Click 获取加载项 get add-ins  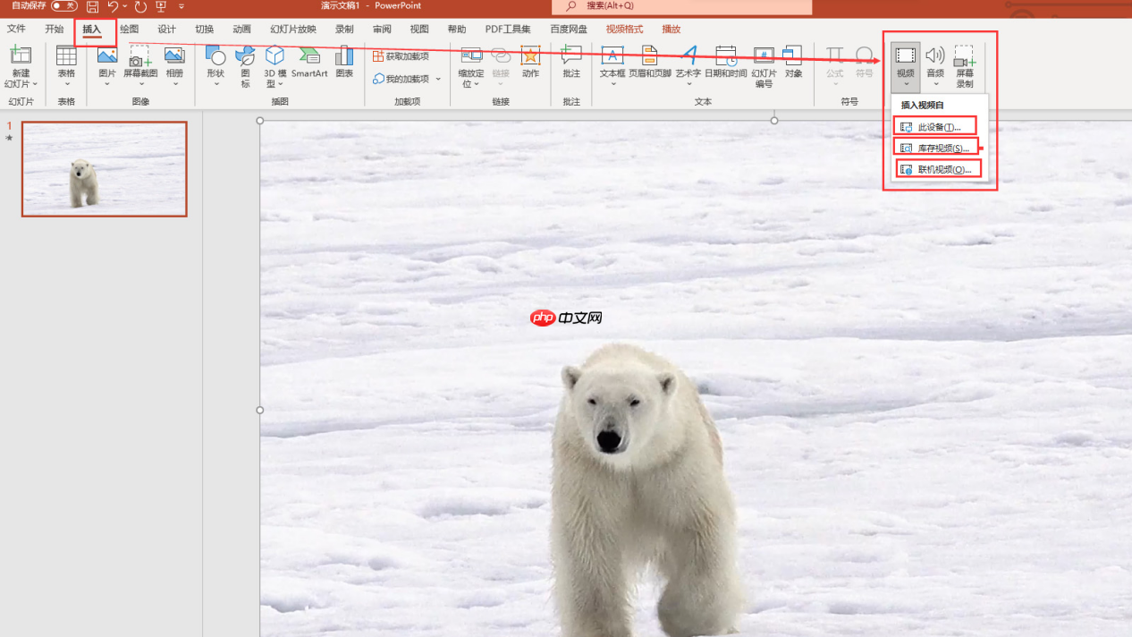[401, 56]
